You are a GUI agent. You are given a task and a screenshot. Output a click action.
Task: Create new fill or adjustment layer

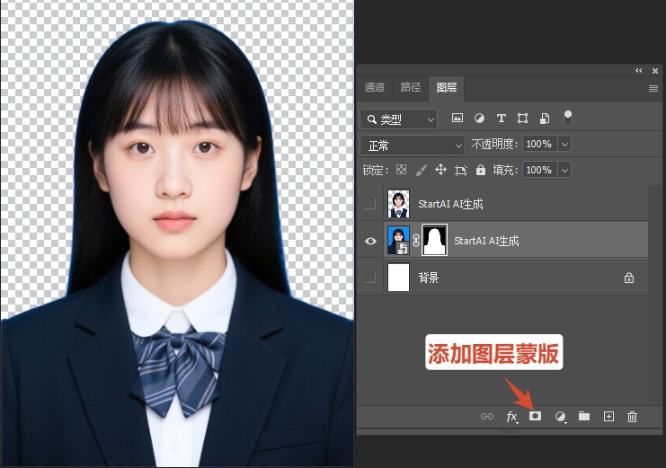(x=561, y=417)
